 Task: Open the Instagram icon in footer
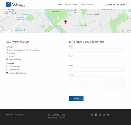(x=100, y=115)
